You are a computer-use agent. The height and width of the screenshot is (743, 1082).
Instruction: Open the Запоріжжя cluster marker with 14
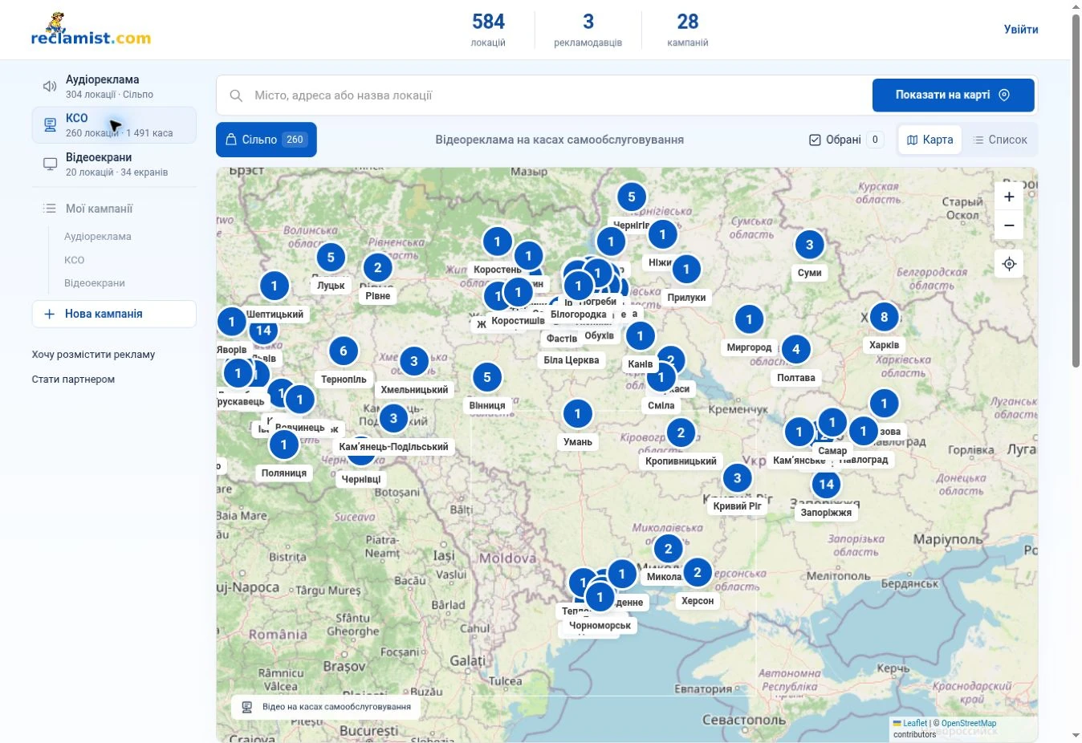pyautogui.click(x=826, y=485)
